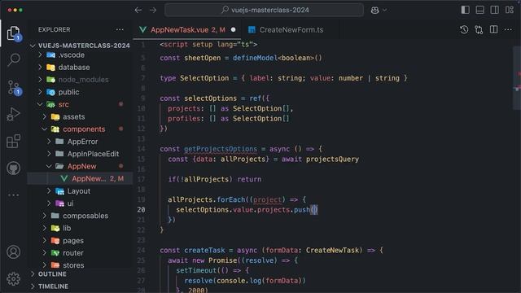
Task: Open the Explorer view in activity bar
Action: click(x=13, y=33)
